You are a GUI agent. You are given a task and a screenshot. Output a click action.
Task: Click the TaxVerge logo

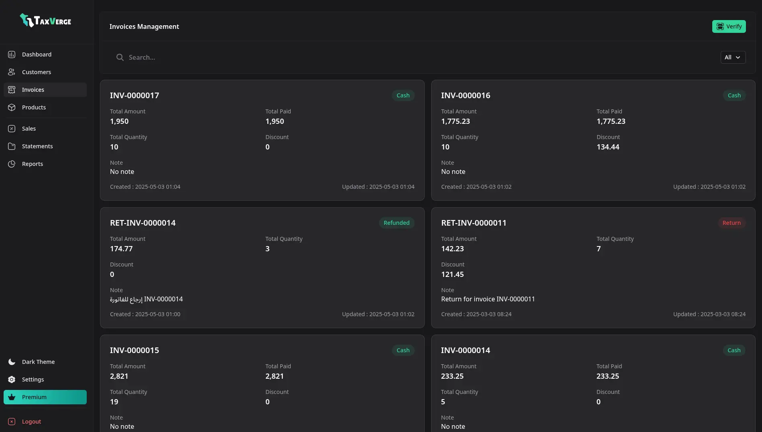(x=45, y=20)
